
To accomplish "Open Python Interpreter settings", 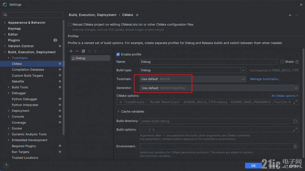I will pyautogui.click(x=25, y=105).
